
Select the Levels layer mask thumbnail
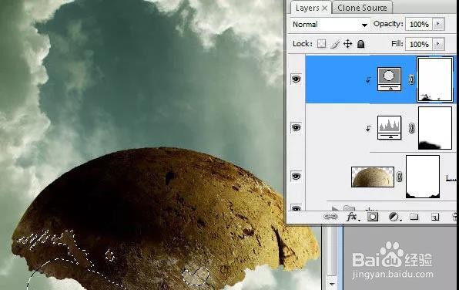[435, 128]
